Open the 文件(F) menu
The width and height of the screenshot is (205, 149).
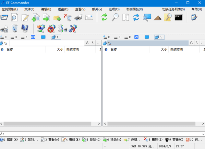[x=29, y=9]
